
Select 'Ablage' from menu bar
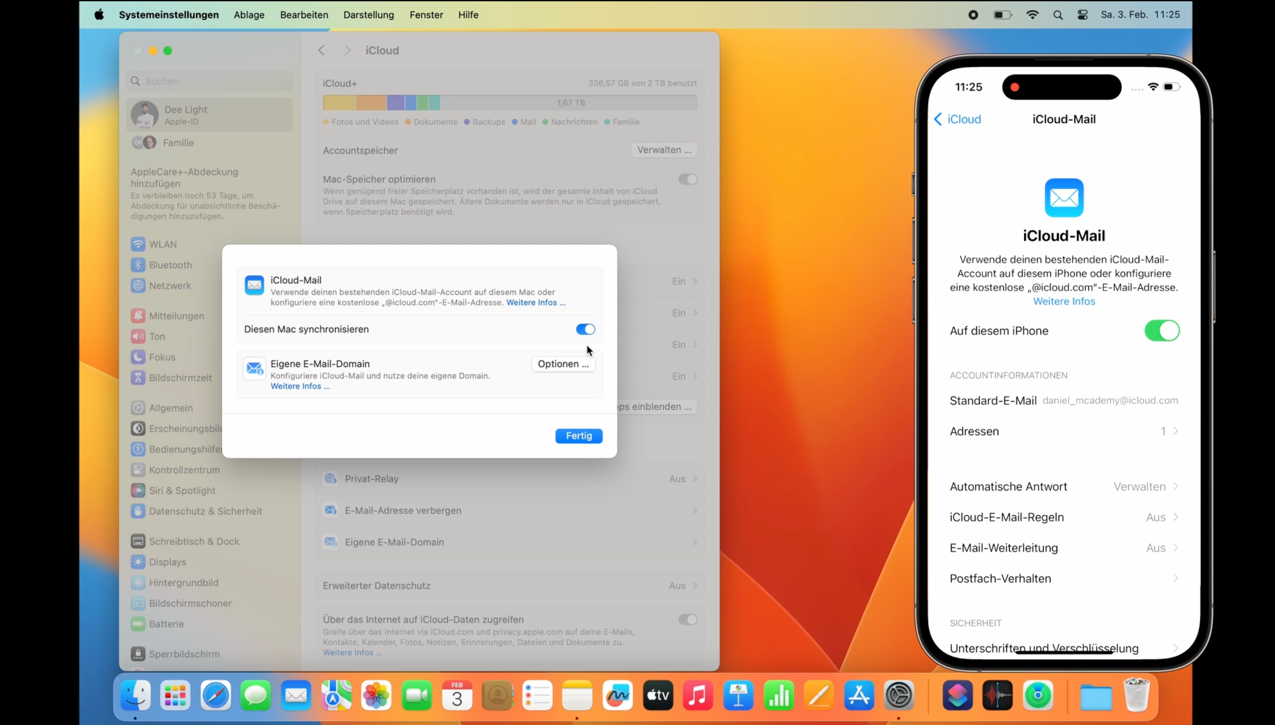point(249,15)
